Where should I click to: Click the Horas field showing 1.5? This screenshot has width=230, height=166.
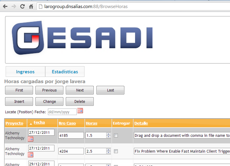pyautogui.click(x=96, y=135)
